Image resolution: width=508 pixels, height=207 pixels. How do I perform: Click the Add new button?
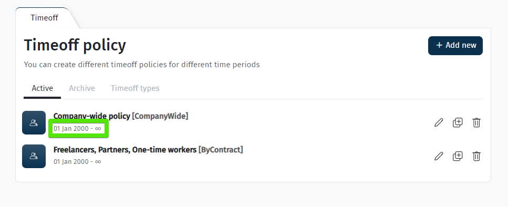point(455,45)
